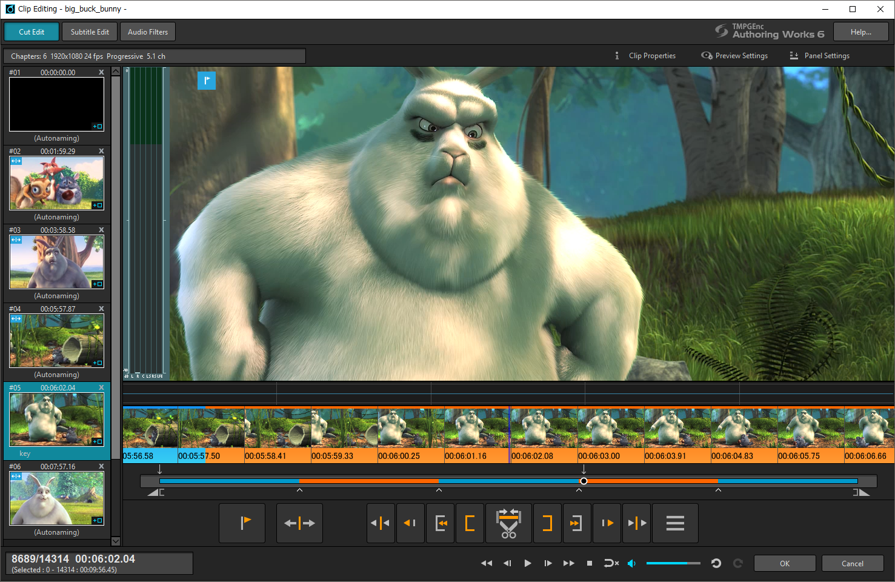
Task: Click the chapter list scroll down arrow
Action: click(116, 541)
